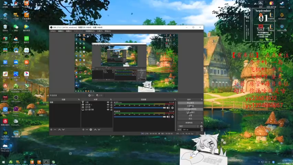Open OBS Settings from the Controls panel

(190, 115)
